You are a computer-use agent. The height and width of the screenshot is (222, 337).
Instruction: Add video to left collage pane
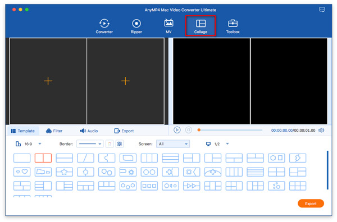[48, 81]
